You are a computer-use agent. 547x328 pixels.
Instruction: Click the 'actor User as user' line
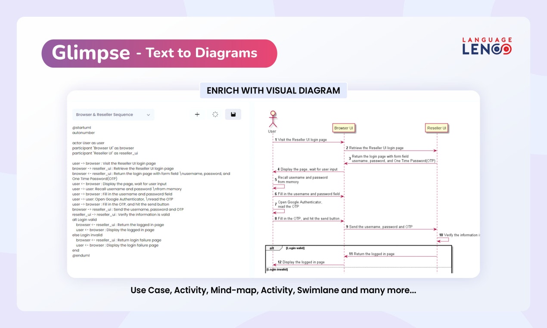88,143
